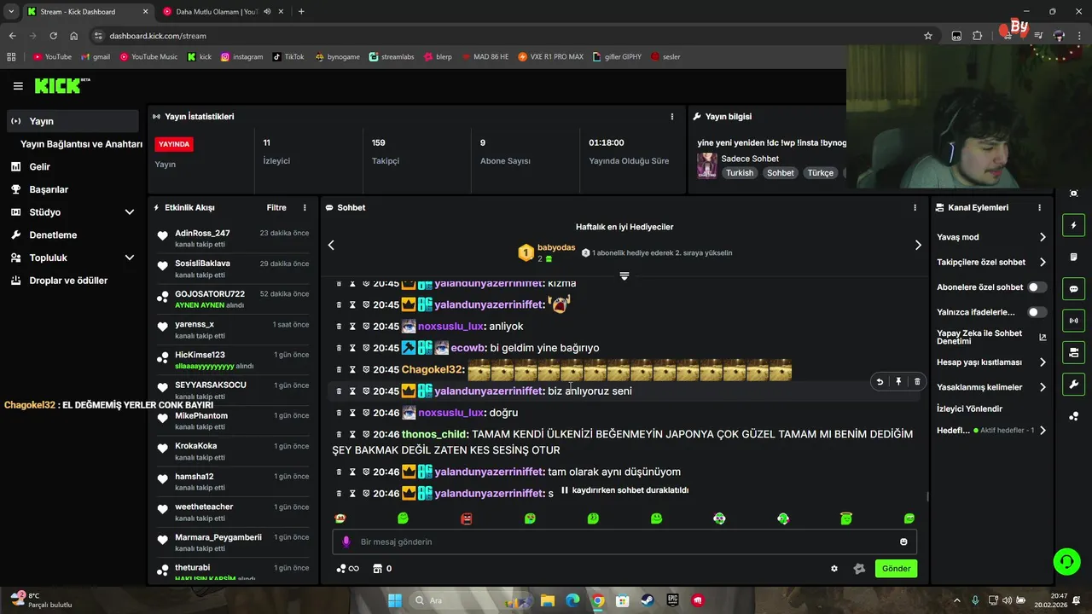
Task: Click the store icon with count 0
Action: pos(382,569)
